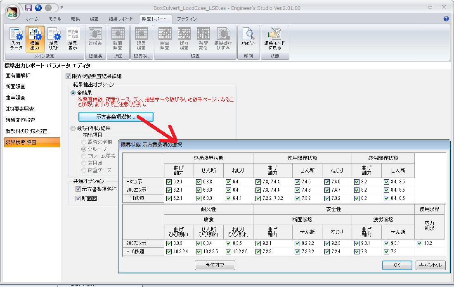Click the 全てオフ button
Screen dimensions: 454x287
coord(215,265)
